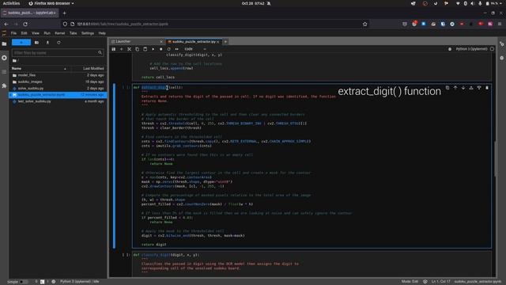Viewport: 506px width, 285px height.
Task: Click the Python 3 (ipykernel) kernel name
Action: [471, 49]
